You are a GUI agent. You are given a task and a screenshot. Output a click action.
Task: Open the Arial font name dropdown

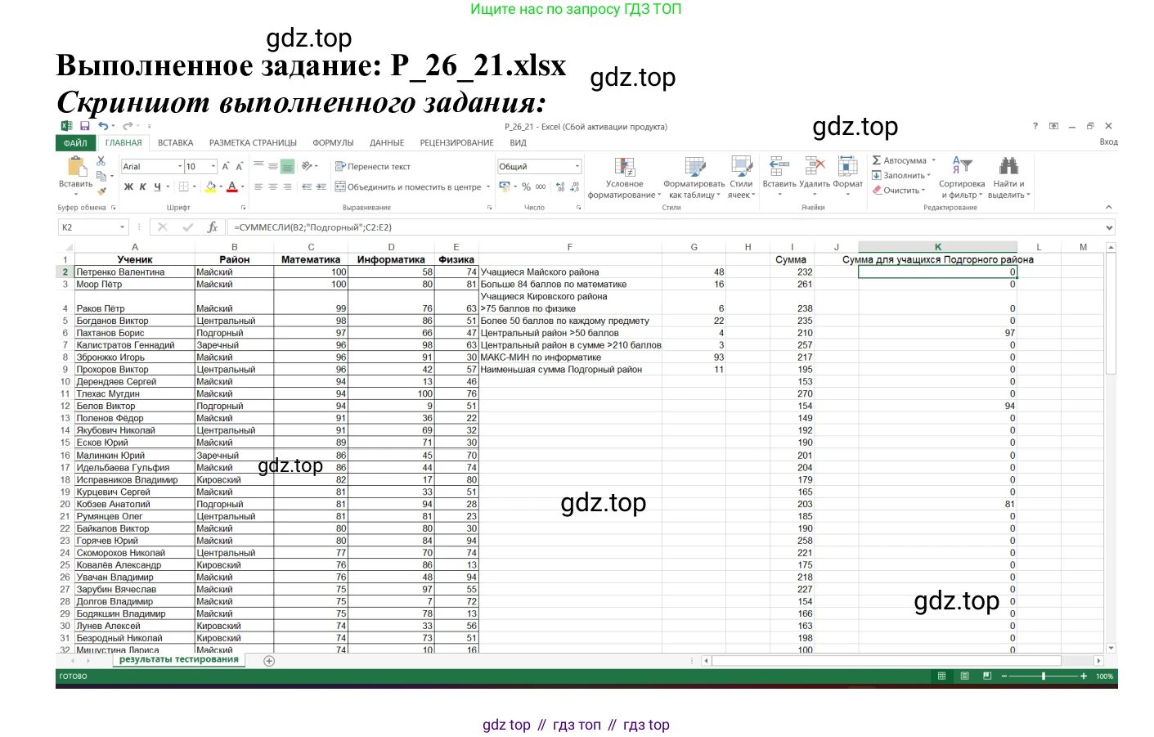[x=180, y=166]
